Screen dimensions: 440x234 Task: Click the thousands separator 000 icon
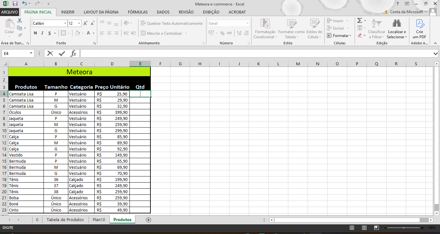pyautogui.click(x=229, y=33)
